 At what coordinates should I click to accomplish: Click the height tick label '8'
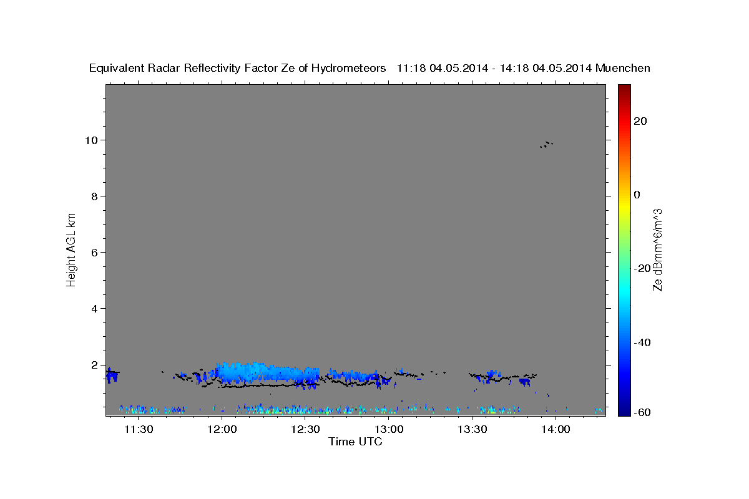coord(95,196)
